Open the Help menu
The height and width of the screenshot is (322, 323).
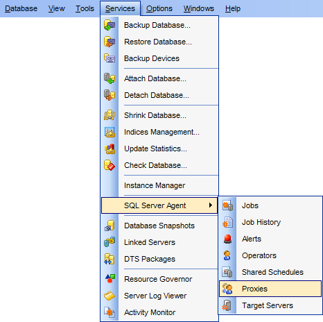click(233, 8)
